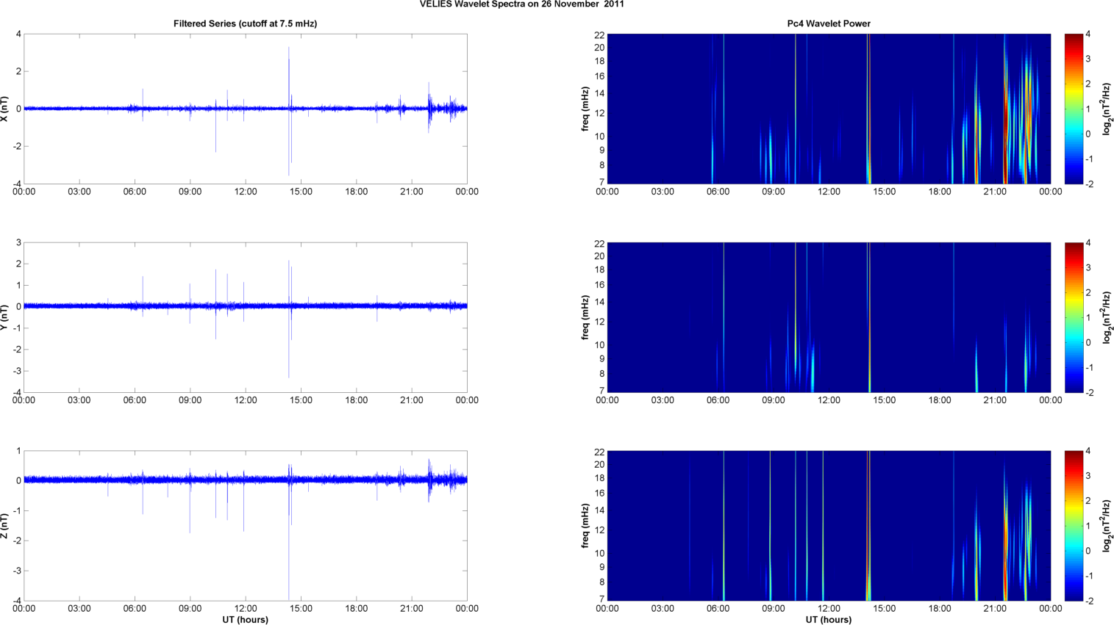Select UT (hours) label under bottom spectrogram
Screen dimensions: 1114x625
click(828, 619)
